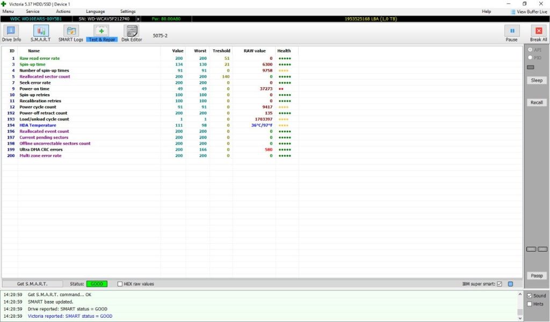Click the green cross Victoria app icon
The image size is (550, 322).
pos(4,4)
